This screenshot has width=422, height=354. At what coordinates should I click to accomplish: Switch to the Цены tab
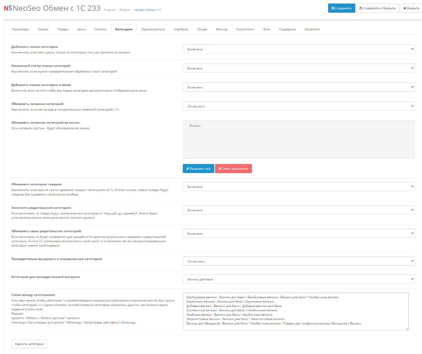coord(82,29)
